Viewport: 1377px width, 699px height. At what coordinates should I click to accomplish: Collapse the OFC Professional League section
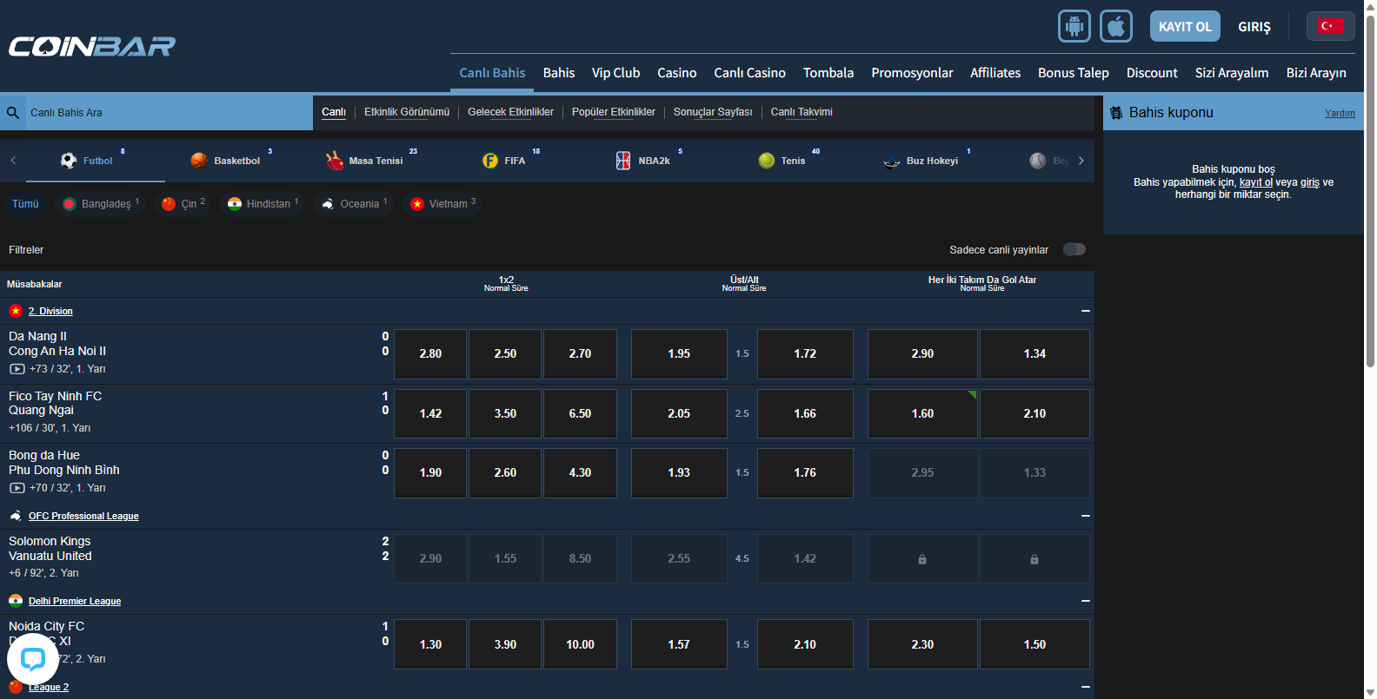pos(1085,516)
